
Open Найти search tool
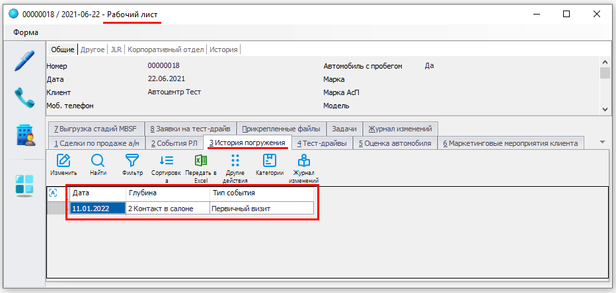[98, 160]
